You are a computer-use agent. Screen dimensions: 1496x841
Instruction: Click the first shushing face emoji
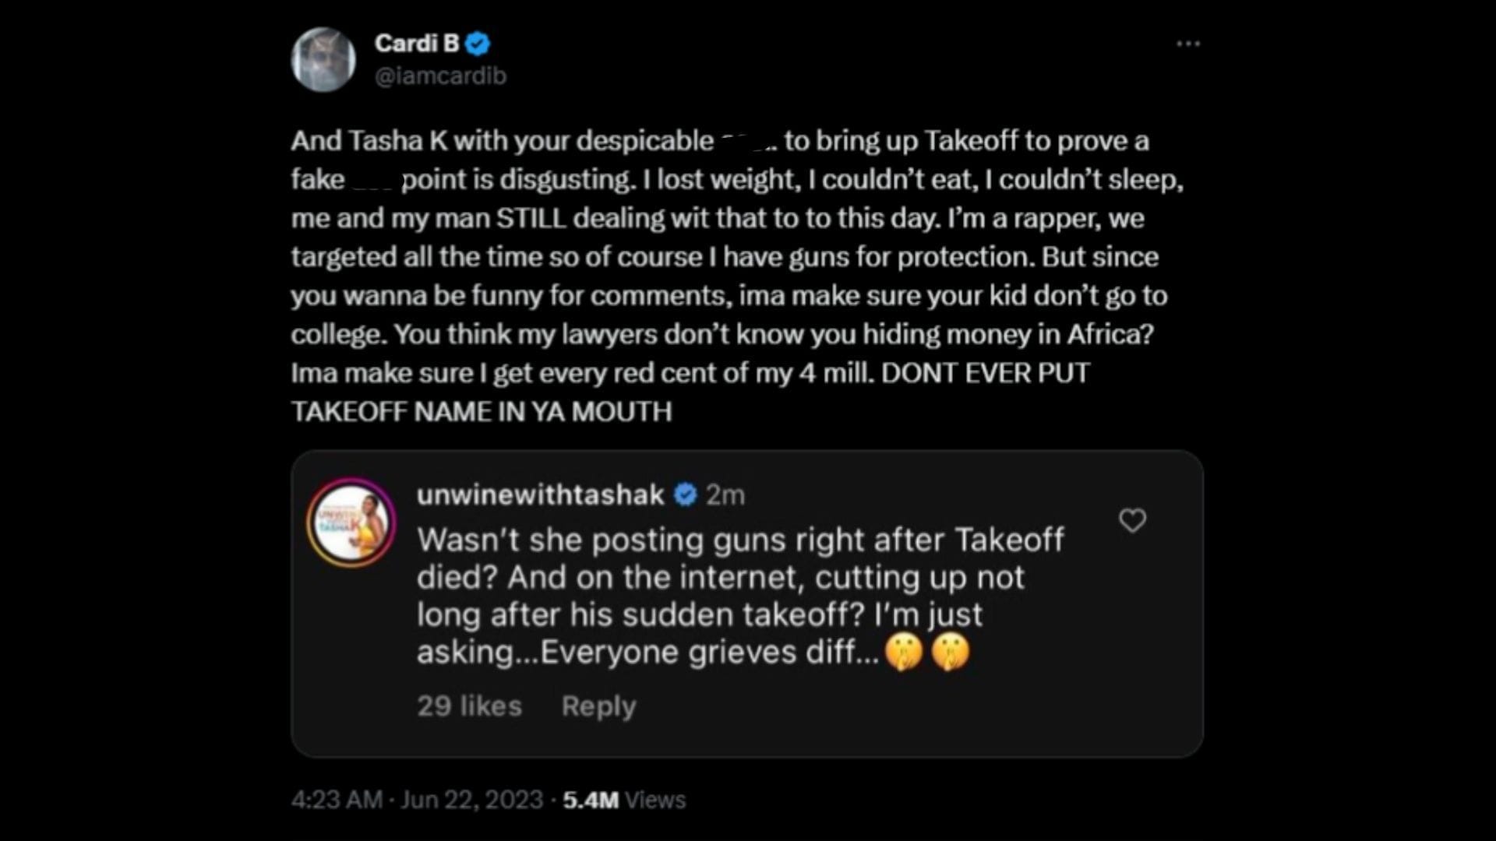pyautogui.click(x=902, y=651)
